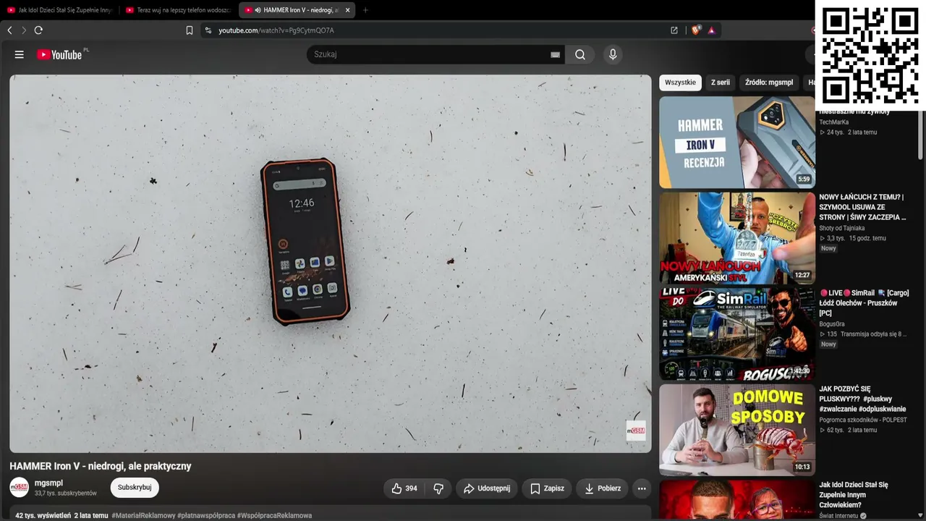Select the 'Źródło: mgsmpl' filter chip
This screenshot has height=521, width=926.
pyautogui.click(x=769, y=82)
